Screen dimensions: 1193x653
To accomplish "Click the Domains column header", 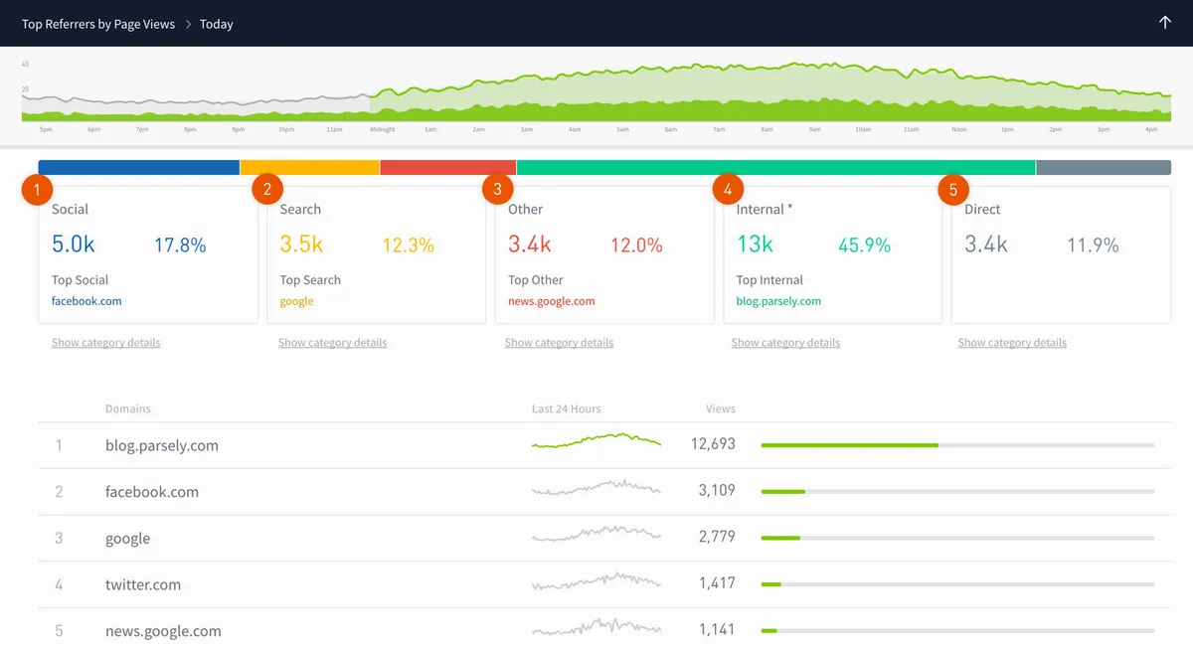I will click(128, 408).
